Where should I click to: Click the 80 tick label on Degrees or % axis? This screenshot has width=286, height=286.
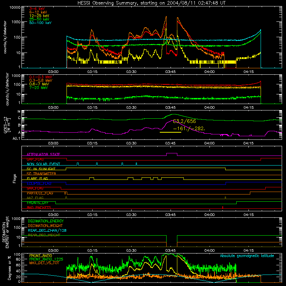pos(19,259)
